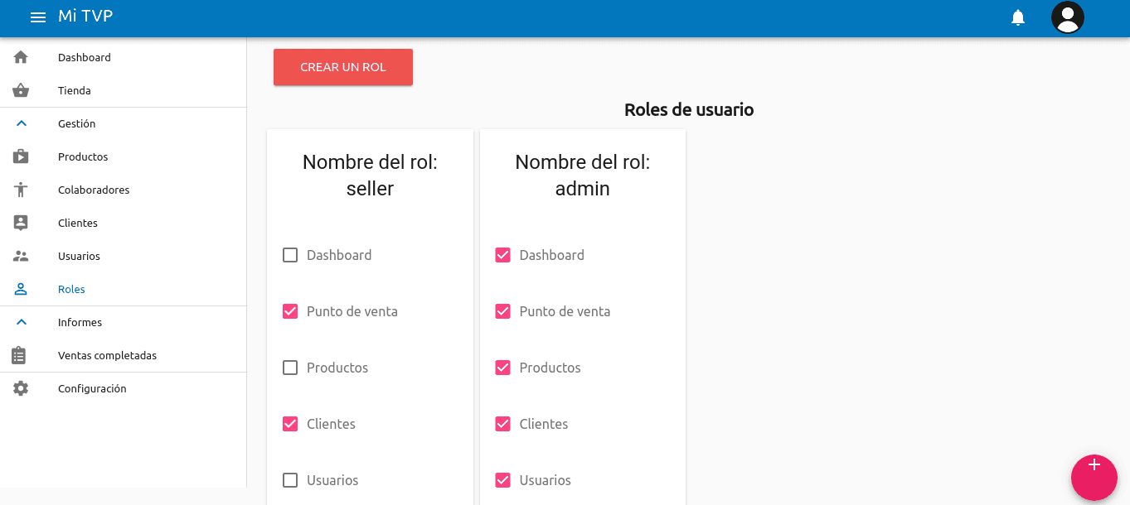
Task: Collapse the Informes section chevron
Action: [x=22, y=322]
